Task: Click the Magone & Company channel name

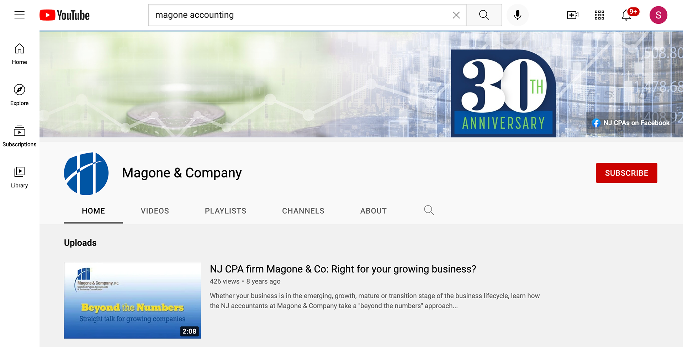Action: click(182, 173)
